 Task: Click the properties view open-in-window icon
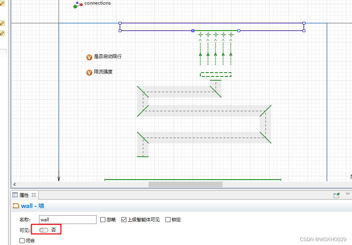click(x=337, y=195)
